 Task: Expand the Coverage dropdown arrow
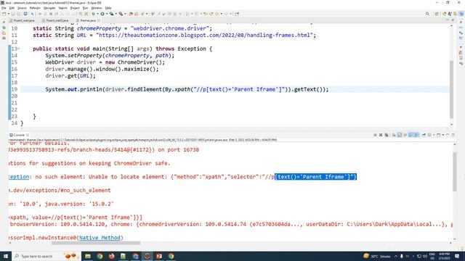116,14
